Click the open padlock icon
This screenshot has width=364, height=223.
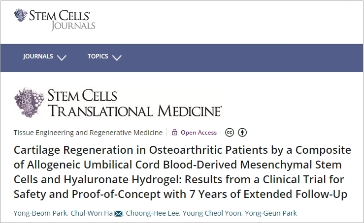point(174,132)
